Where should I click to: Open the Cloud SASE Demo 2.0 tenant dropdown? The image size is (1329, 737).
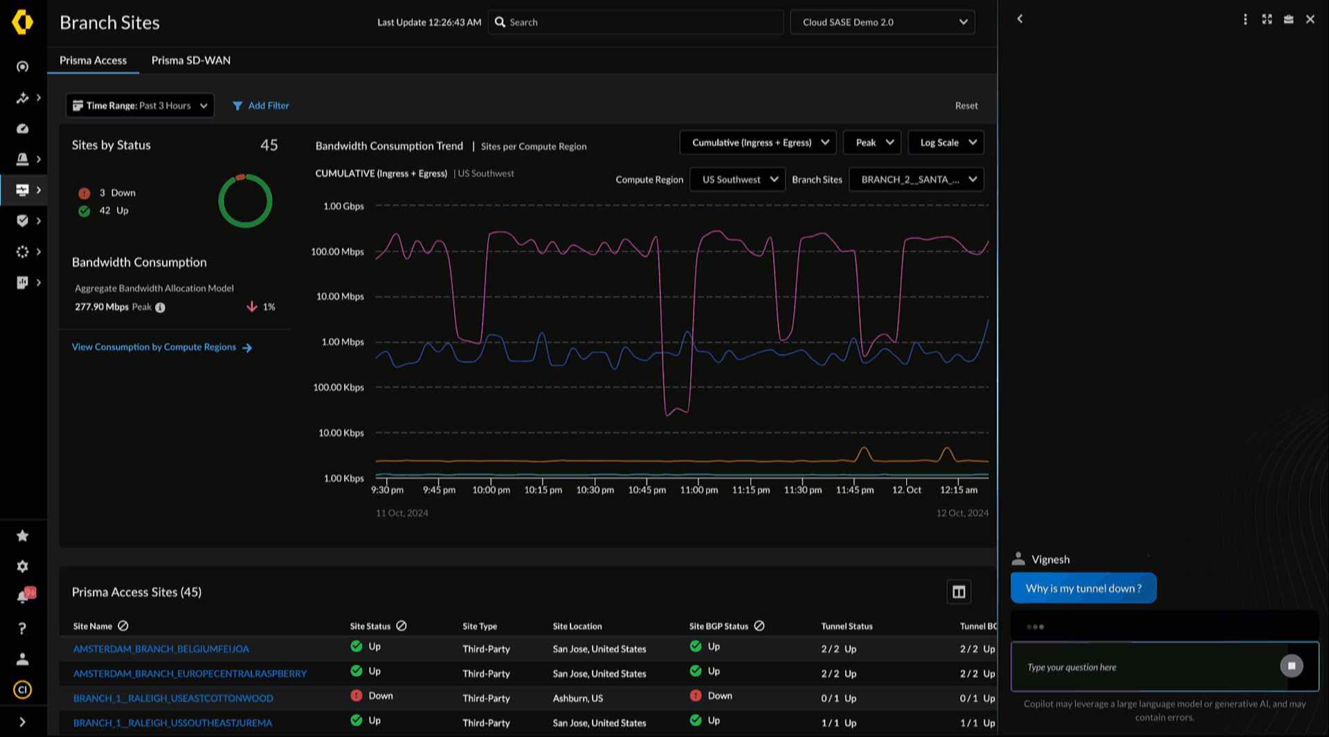[883, 22]
